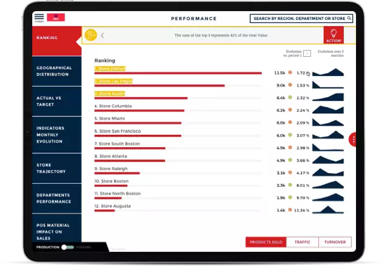Open the Actual vs Target tab
This screenshot has height=266, width=387.
click(55, 101)
